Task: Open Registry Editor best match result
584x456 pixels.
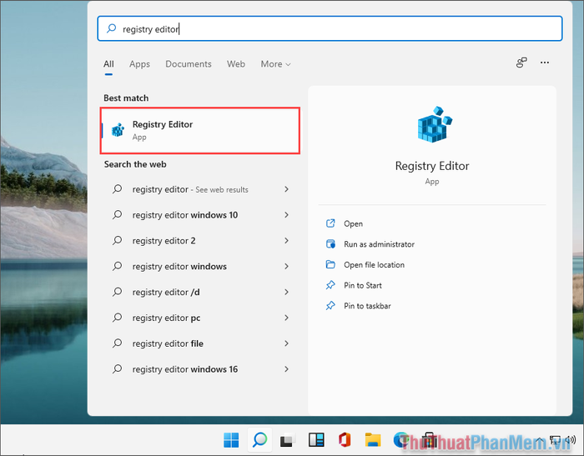Action: pyautogui.click(x=200, y=130)
